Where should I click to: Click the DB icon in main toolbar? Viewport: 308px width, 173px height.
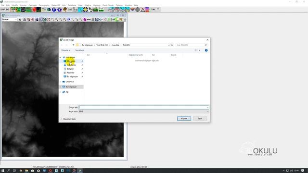[8, 10]
